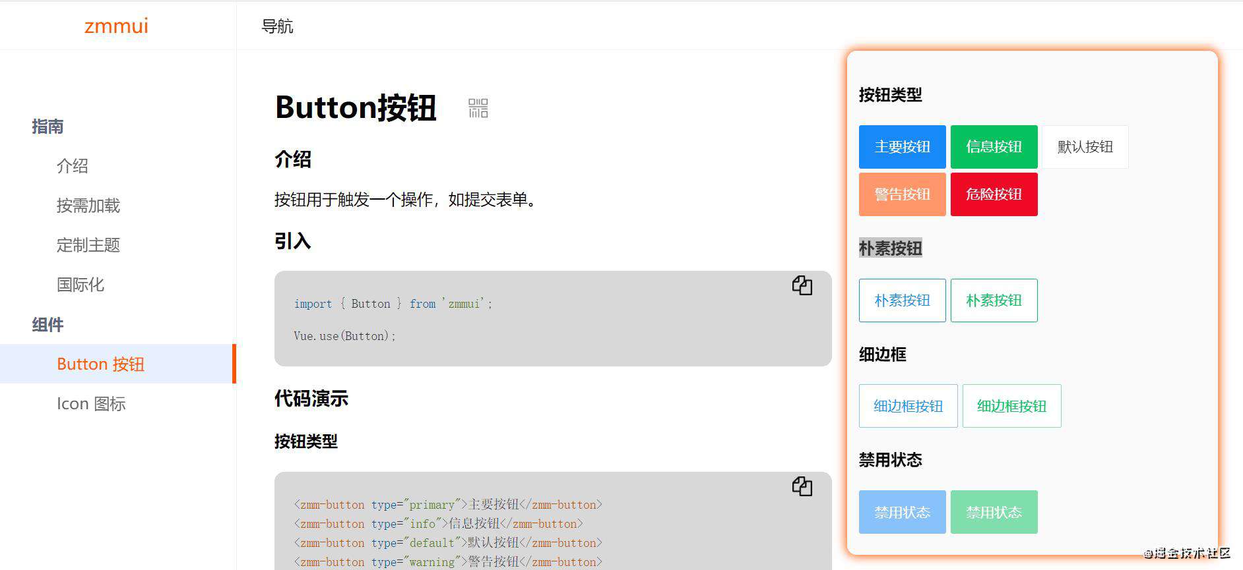The width and height of the screenshot is (1243, 570).
Task: Click the type="default" code line
Action: coord(448,543)
